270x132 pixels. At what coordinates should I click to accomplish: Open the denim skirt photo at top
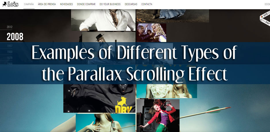(173, 16)
